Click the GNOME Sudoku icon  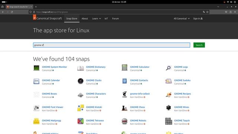[168, 81]
